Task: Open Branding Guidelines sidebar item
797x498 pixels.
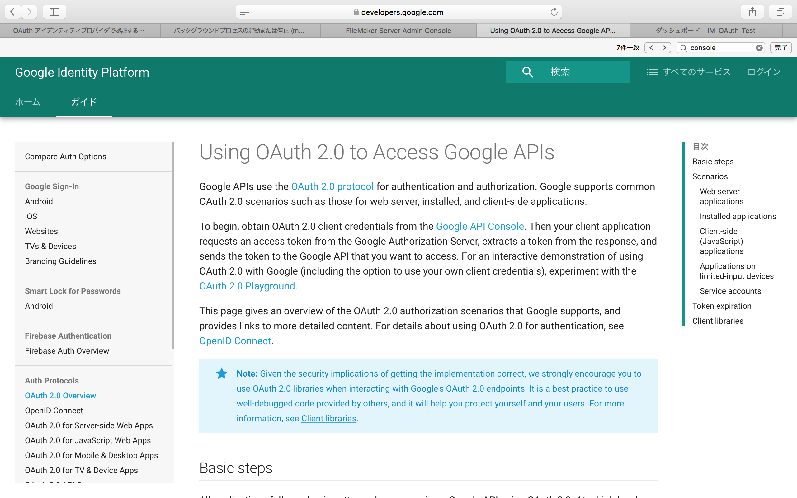Action: (x=61, y=261)
